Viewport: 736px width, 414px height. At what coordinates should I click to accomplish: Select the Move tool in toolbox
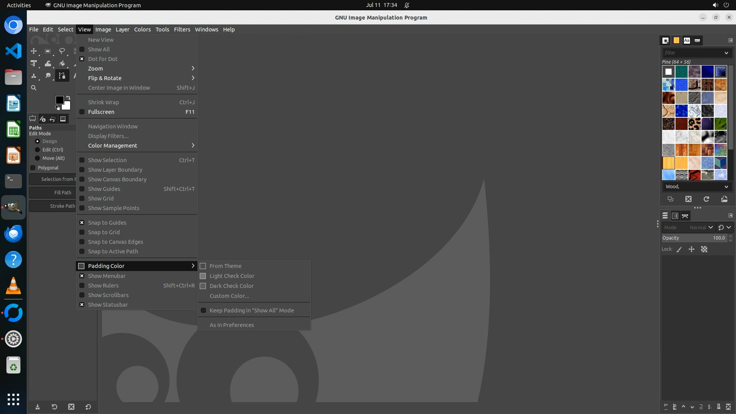34,51
